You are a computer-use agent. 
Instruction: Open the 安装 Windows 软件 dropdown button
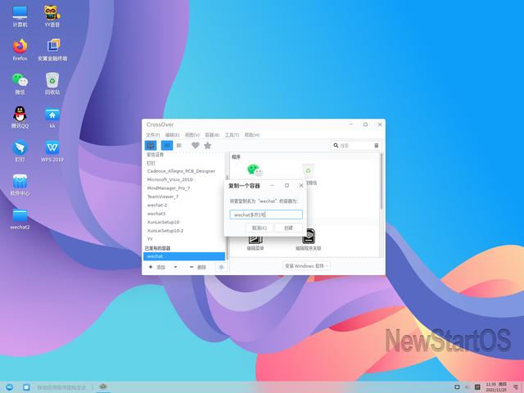(x=307, y=266)
